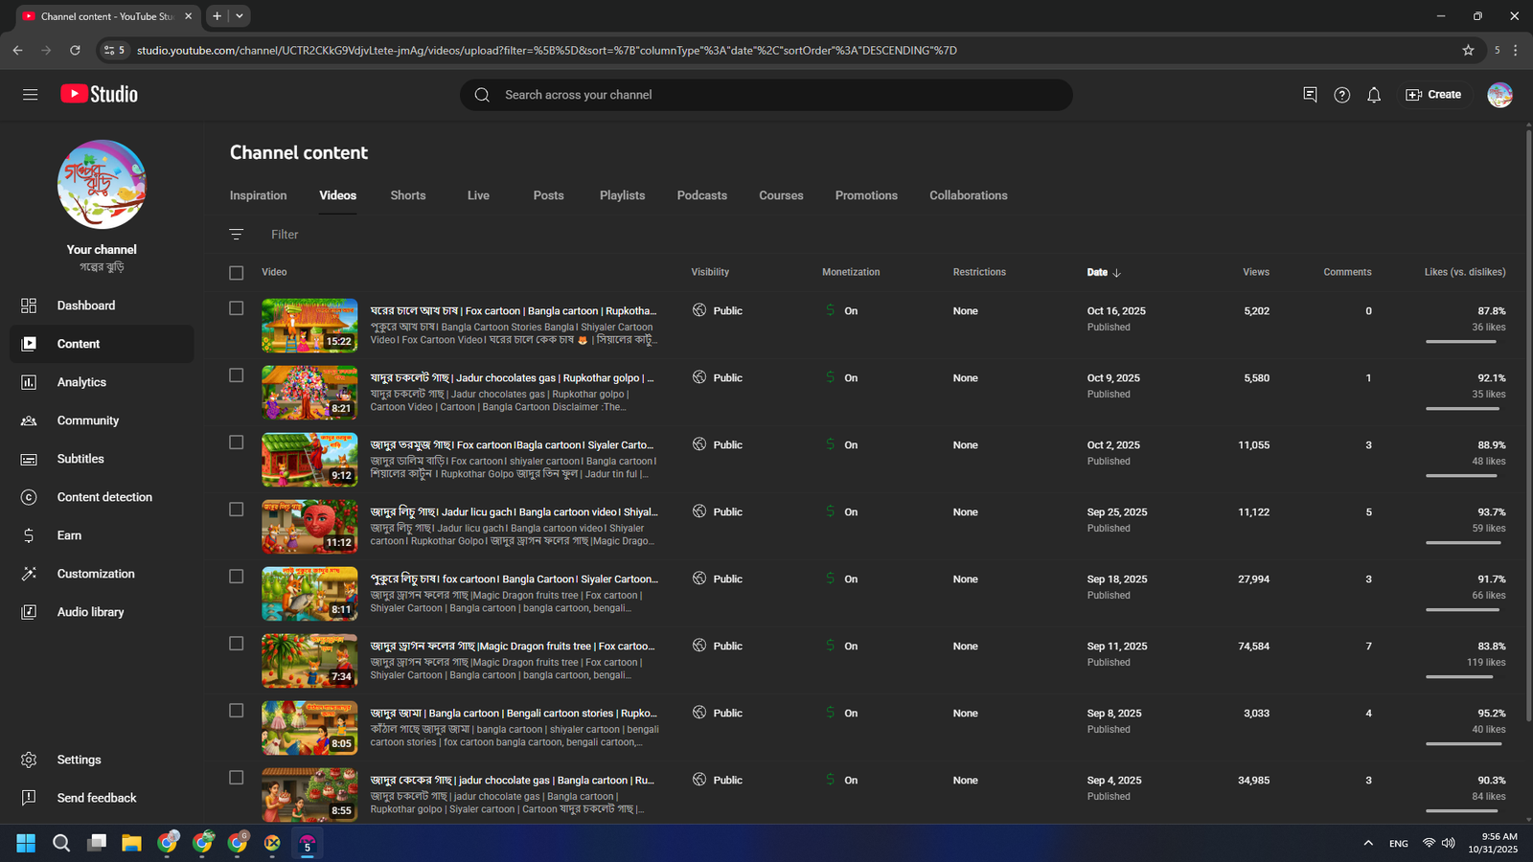The width and height of the screenshot is (1533, 862).
Task: Sort by the Date column arrow
Action: tap(1116, 273)
